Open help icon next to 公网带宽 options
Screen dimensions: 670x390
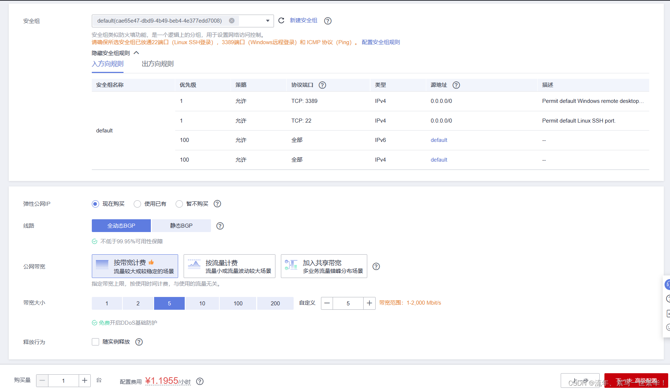[x=376, y=266]
